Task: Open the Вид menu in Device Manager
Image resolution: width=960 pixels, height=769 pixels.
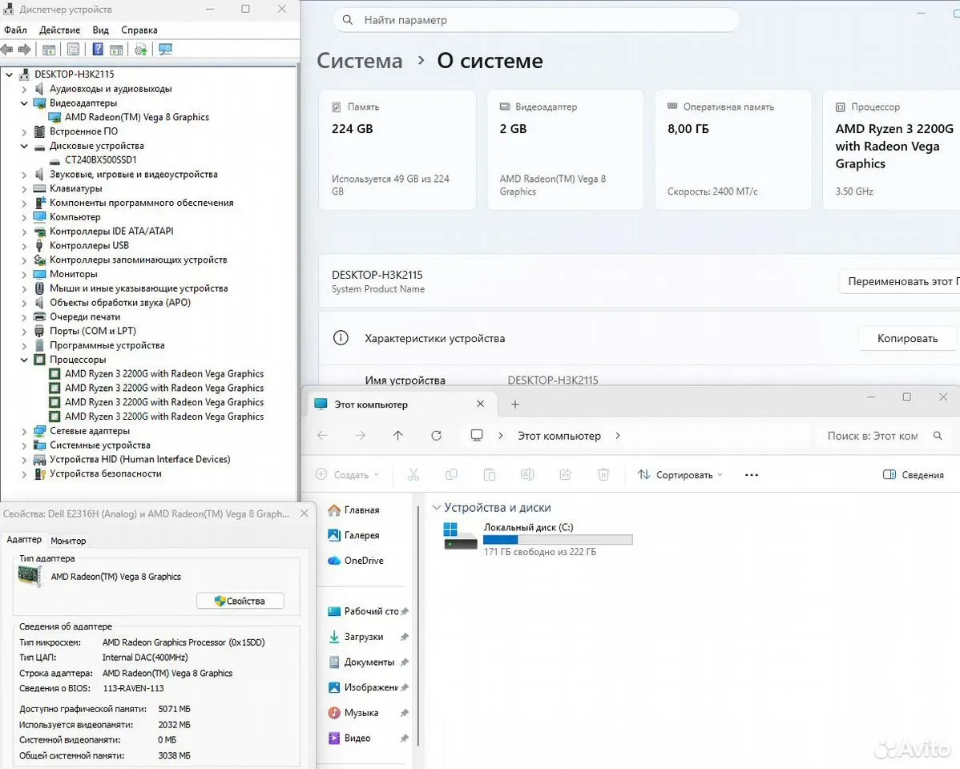Action: click(x=100, y=30)
